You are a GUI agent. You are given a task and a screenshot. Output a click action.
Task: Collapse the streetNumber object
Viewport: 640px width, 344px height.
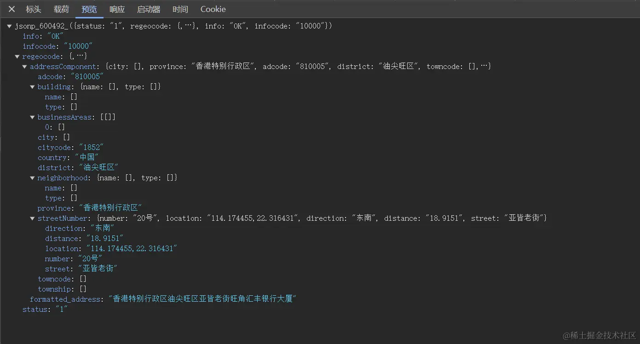coord(32,218)
